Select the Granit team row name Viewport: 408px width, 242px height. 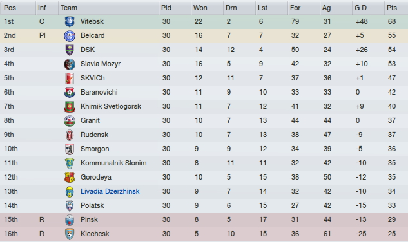pos(90,120)
